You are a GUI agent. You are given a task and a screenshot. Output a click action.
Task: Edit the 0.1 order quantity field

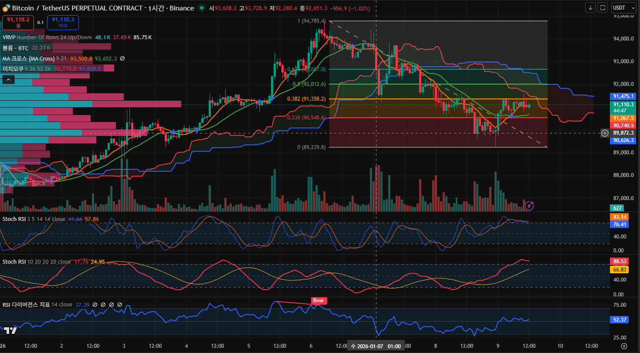40,22
